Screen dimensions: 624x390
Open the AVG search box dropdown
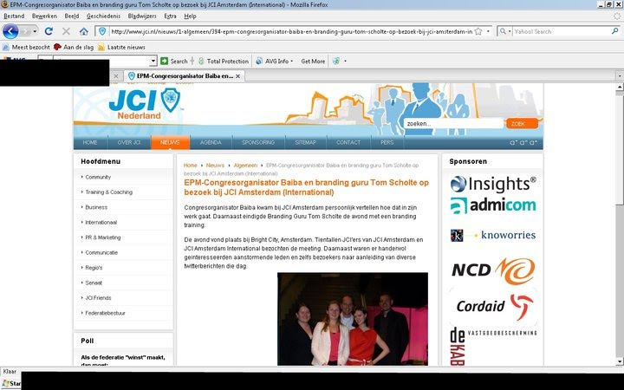click(x=153, y=61)
